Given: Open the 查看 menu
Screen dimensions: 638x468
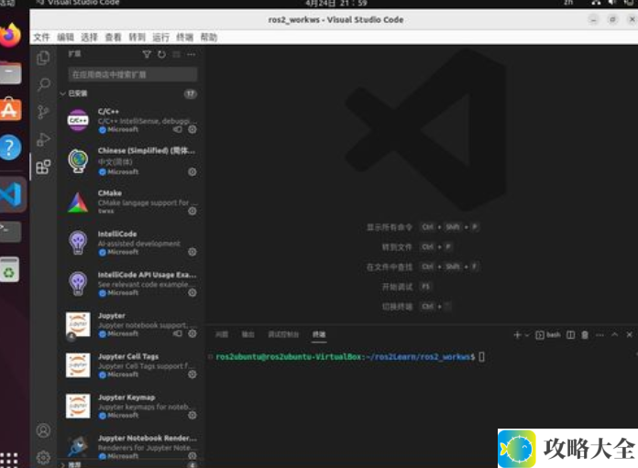Looking at the screenshot, I should [x=113, y=38].
